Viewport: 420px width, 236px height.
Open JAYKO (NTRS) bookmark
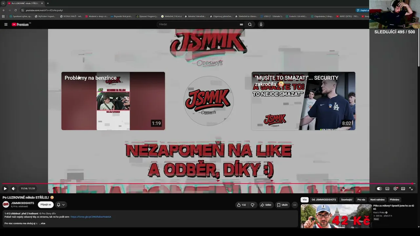(x=347, y=16)
